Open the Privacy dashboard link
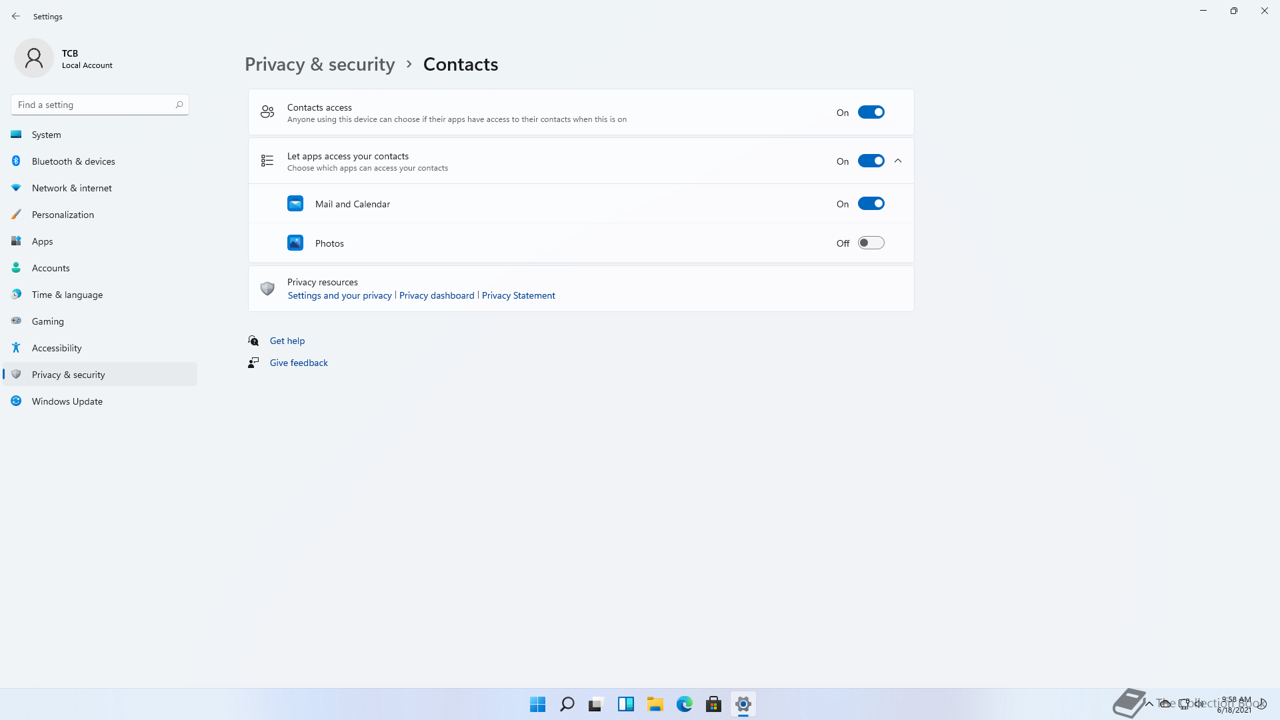The width and height of the screenshot is (1280, 720). click(437, 295)
